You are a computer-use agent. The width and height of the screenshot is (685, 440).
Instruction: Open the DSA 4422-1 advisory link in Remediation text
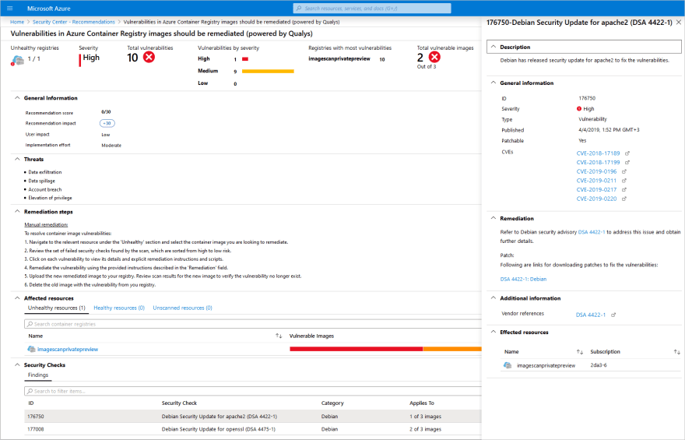592,232
